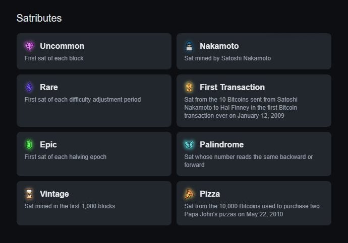
Task: Click the Satributes section title
Action: (39, 18)
